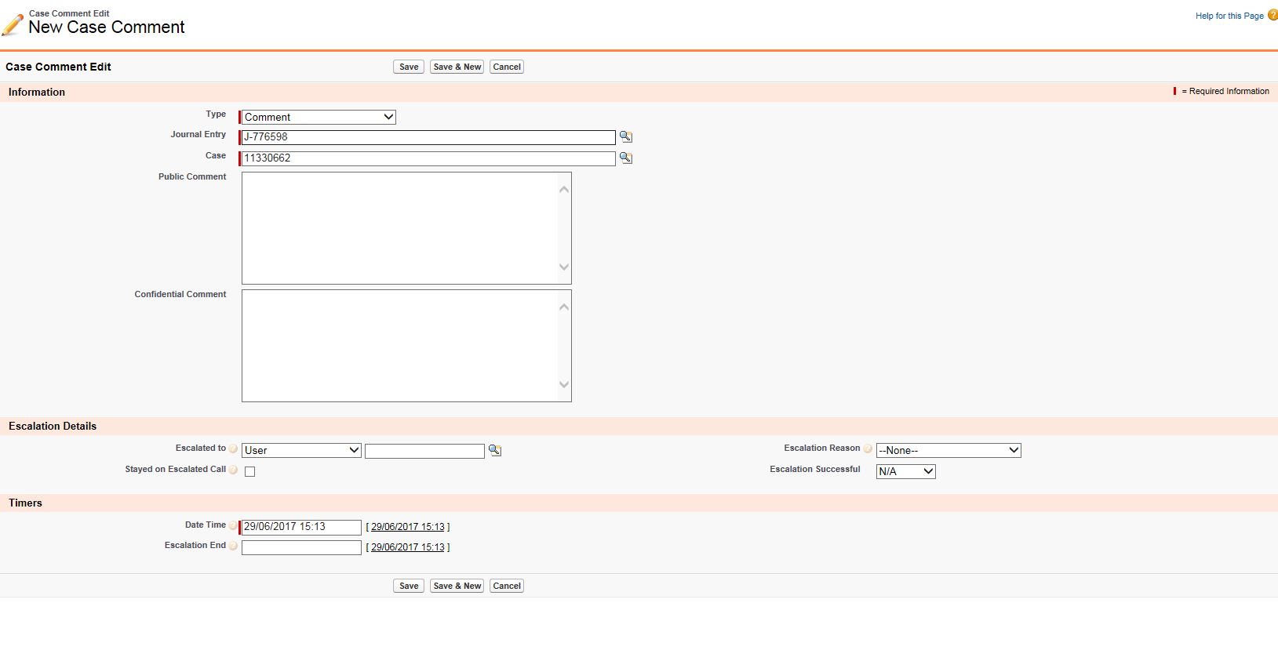
Task: Click the top Cancel button
Action: click(507, 67)
